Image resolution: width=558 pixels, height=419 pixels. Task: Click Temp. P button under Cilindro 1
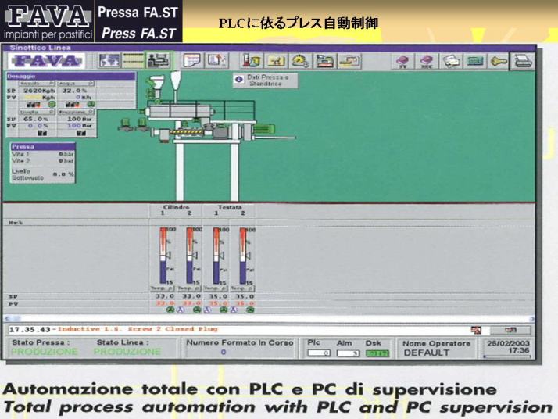(163, 288)
